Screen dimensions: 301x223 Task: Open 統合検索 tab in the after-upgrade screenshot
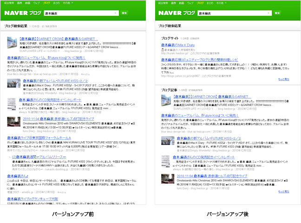tap(163, 3)
